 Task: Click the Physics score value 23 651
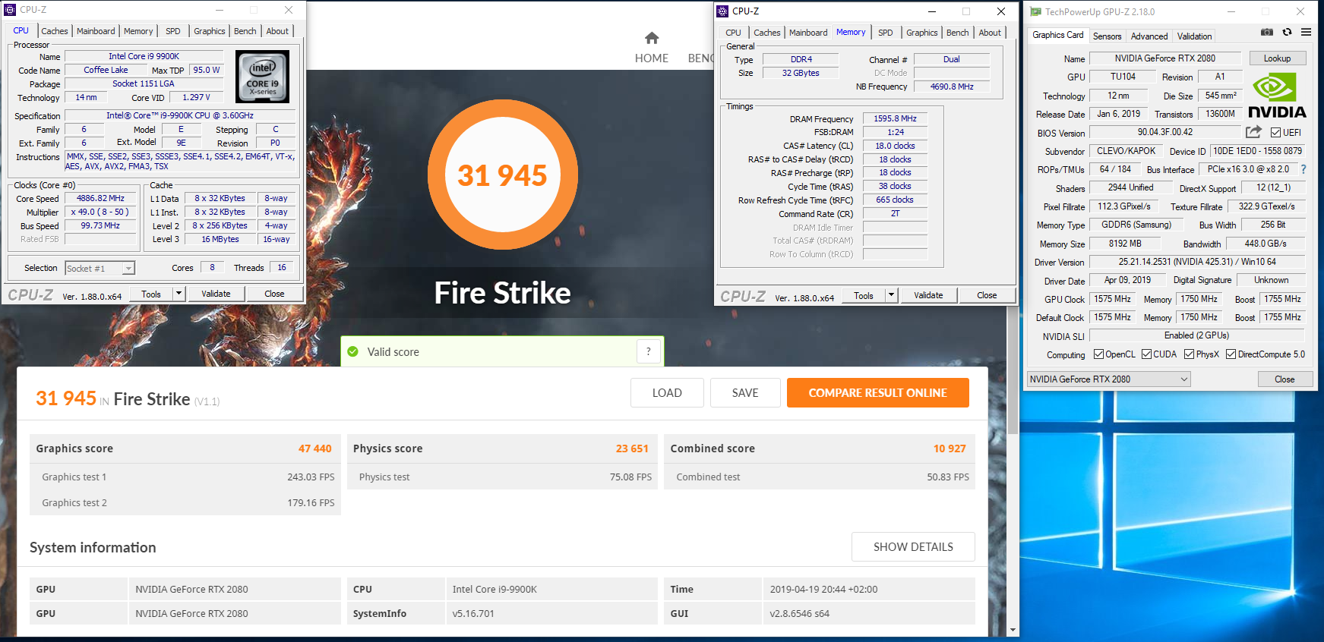pyautogui.click(x=632, y=448)
